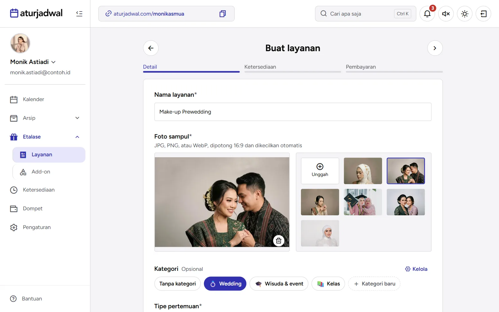Copy the profile link with copy icon
Image resolution: width=499 pixels, height=312 pixels.
click(222, 14)
